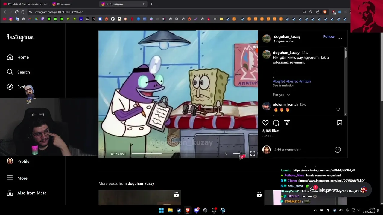Open the 8,185 likes list

point(271,131)
